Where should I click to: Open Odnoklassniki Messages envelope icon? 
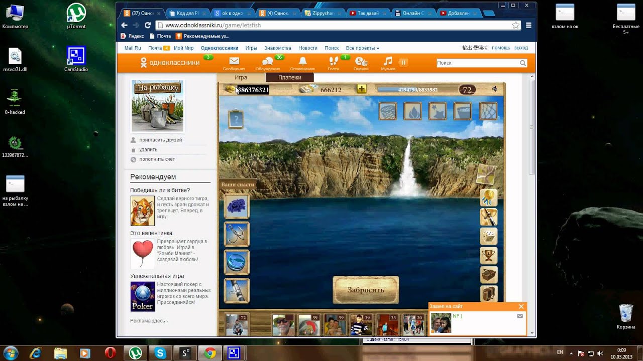click(234, 63)
